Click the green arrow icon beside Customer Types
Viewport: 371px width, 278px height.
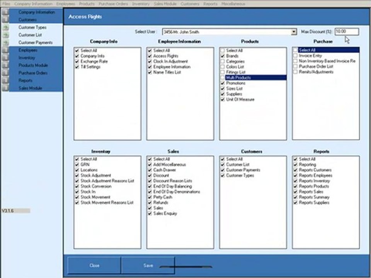pos(6,27)
